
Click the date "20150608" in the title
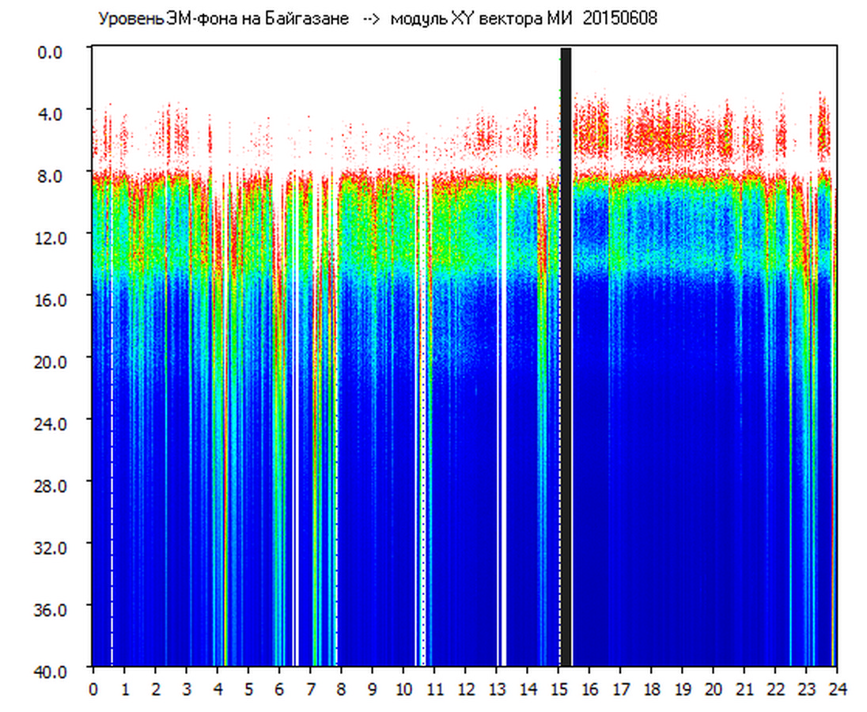620,18
